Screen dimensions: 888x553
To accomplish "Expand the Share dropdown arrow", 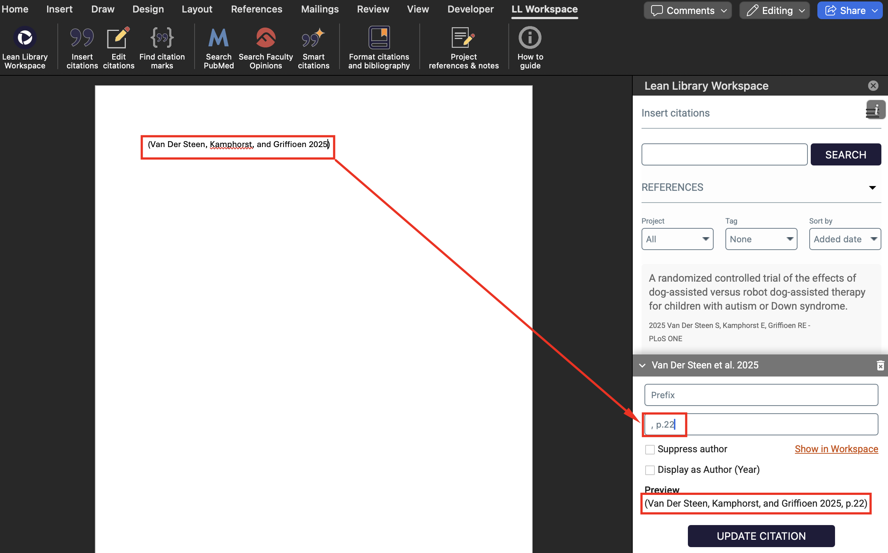I will 875,11.
